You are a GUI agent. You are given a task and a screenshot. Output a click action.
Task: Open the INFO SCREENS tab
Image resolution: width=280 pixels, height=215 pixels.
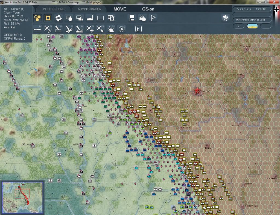coord(53,9)
